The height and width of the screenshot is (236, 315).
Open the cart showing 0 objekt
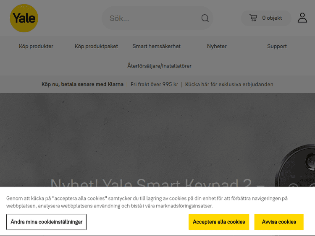(272, 18)
